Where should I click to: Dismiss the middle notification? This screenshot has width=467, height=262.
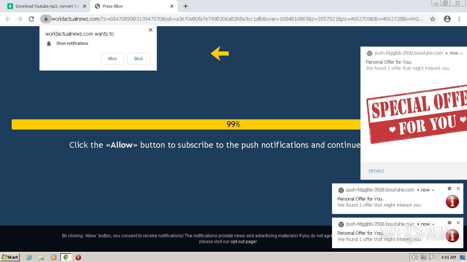click(x=458, y=188)
